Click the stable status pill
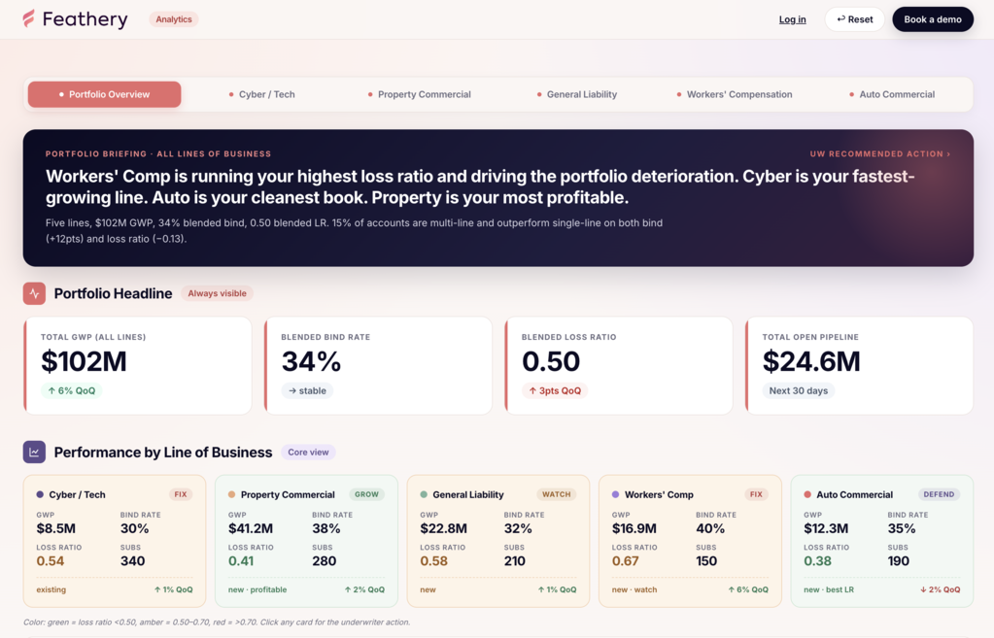The image size is (994, 638). pyautogui.click(x=307, y=391)
